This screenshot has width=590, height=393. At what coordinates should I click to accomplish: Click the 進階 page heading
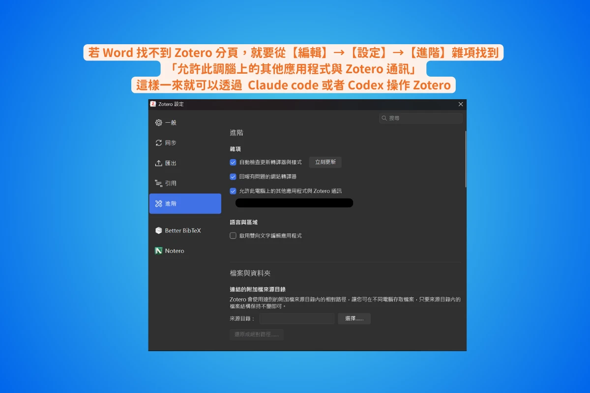click(x=236, y=133)
